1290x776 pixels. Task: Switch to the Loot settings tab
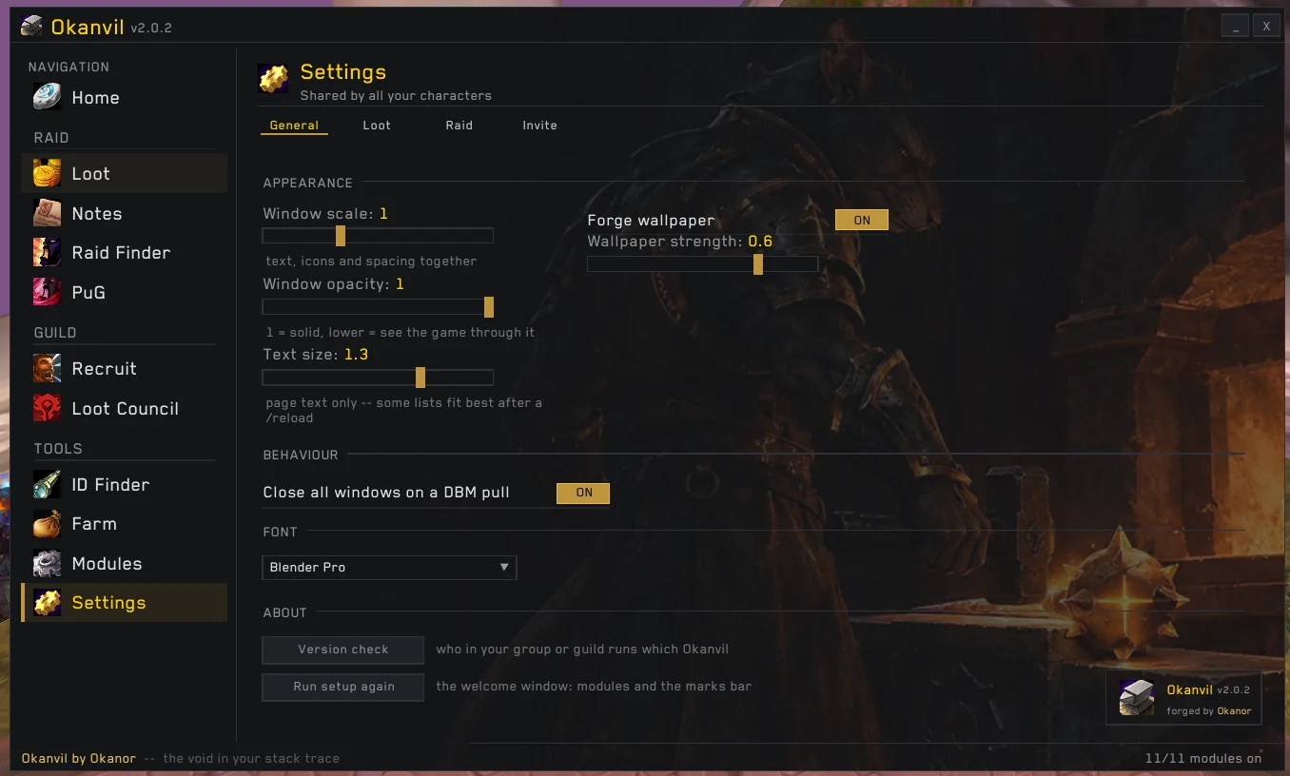(x=377, y=126)
